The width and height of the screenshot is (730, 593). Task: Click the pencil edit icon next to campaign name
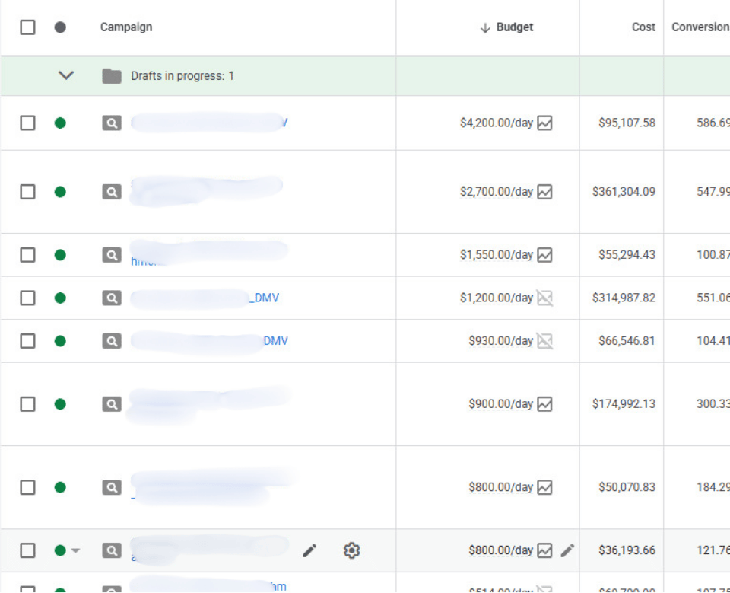click(x=309, y=550)
